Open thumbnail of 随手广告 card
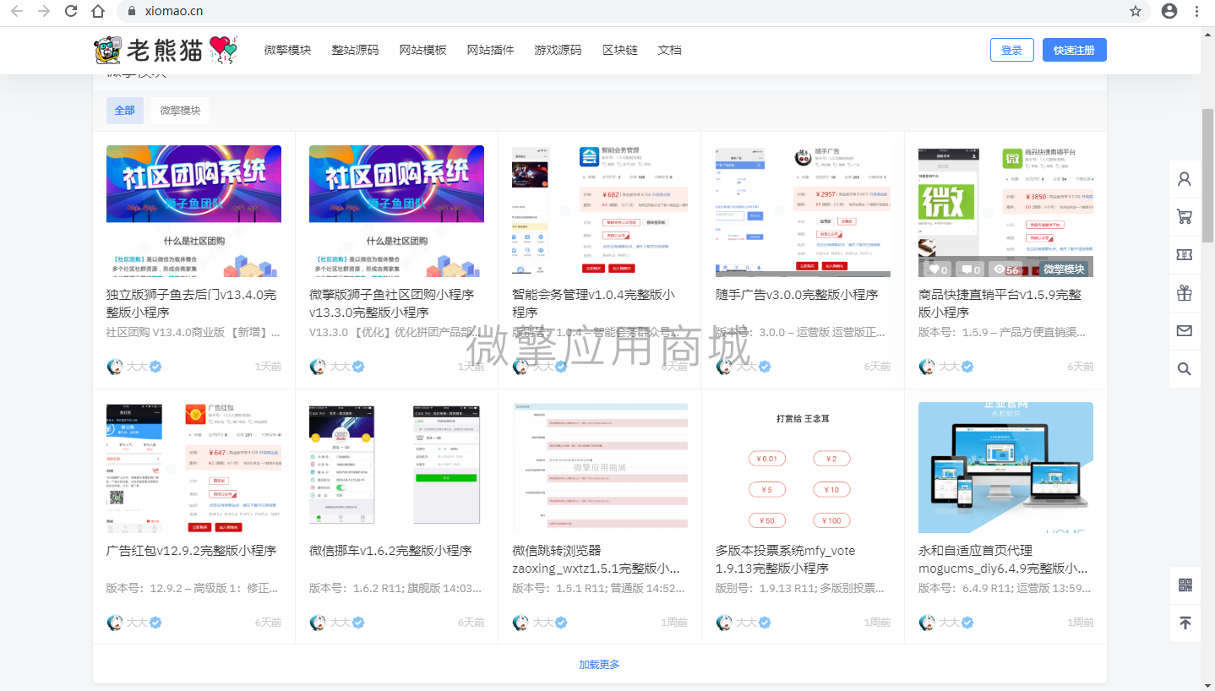This screenshot has height=691, width=1215. (803, 211)
